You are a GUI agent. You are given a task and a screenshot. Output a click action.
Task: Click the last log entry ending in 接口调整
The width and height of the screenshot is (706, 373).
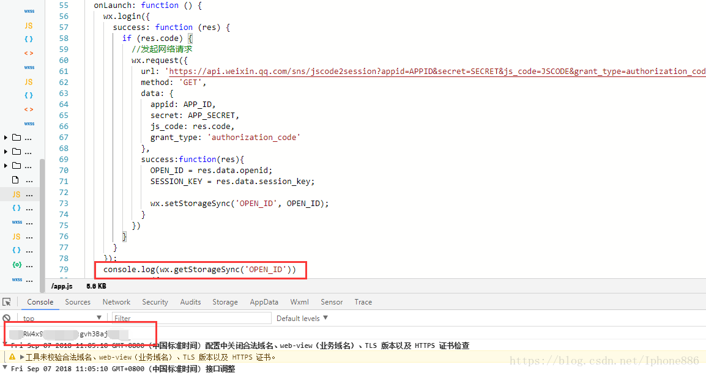123,369
